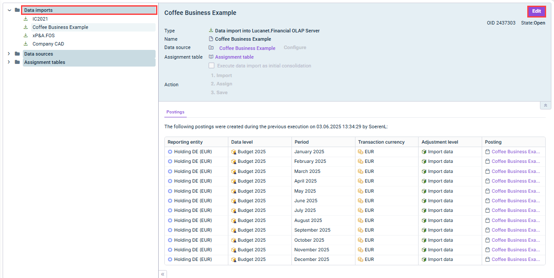Image resolution: width=554 pixels, height=278 pixels.
Task: Open the posting link for January 2025
Action: pyautogui.click(x=516, y=151)
